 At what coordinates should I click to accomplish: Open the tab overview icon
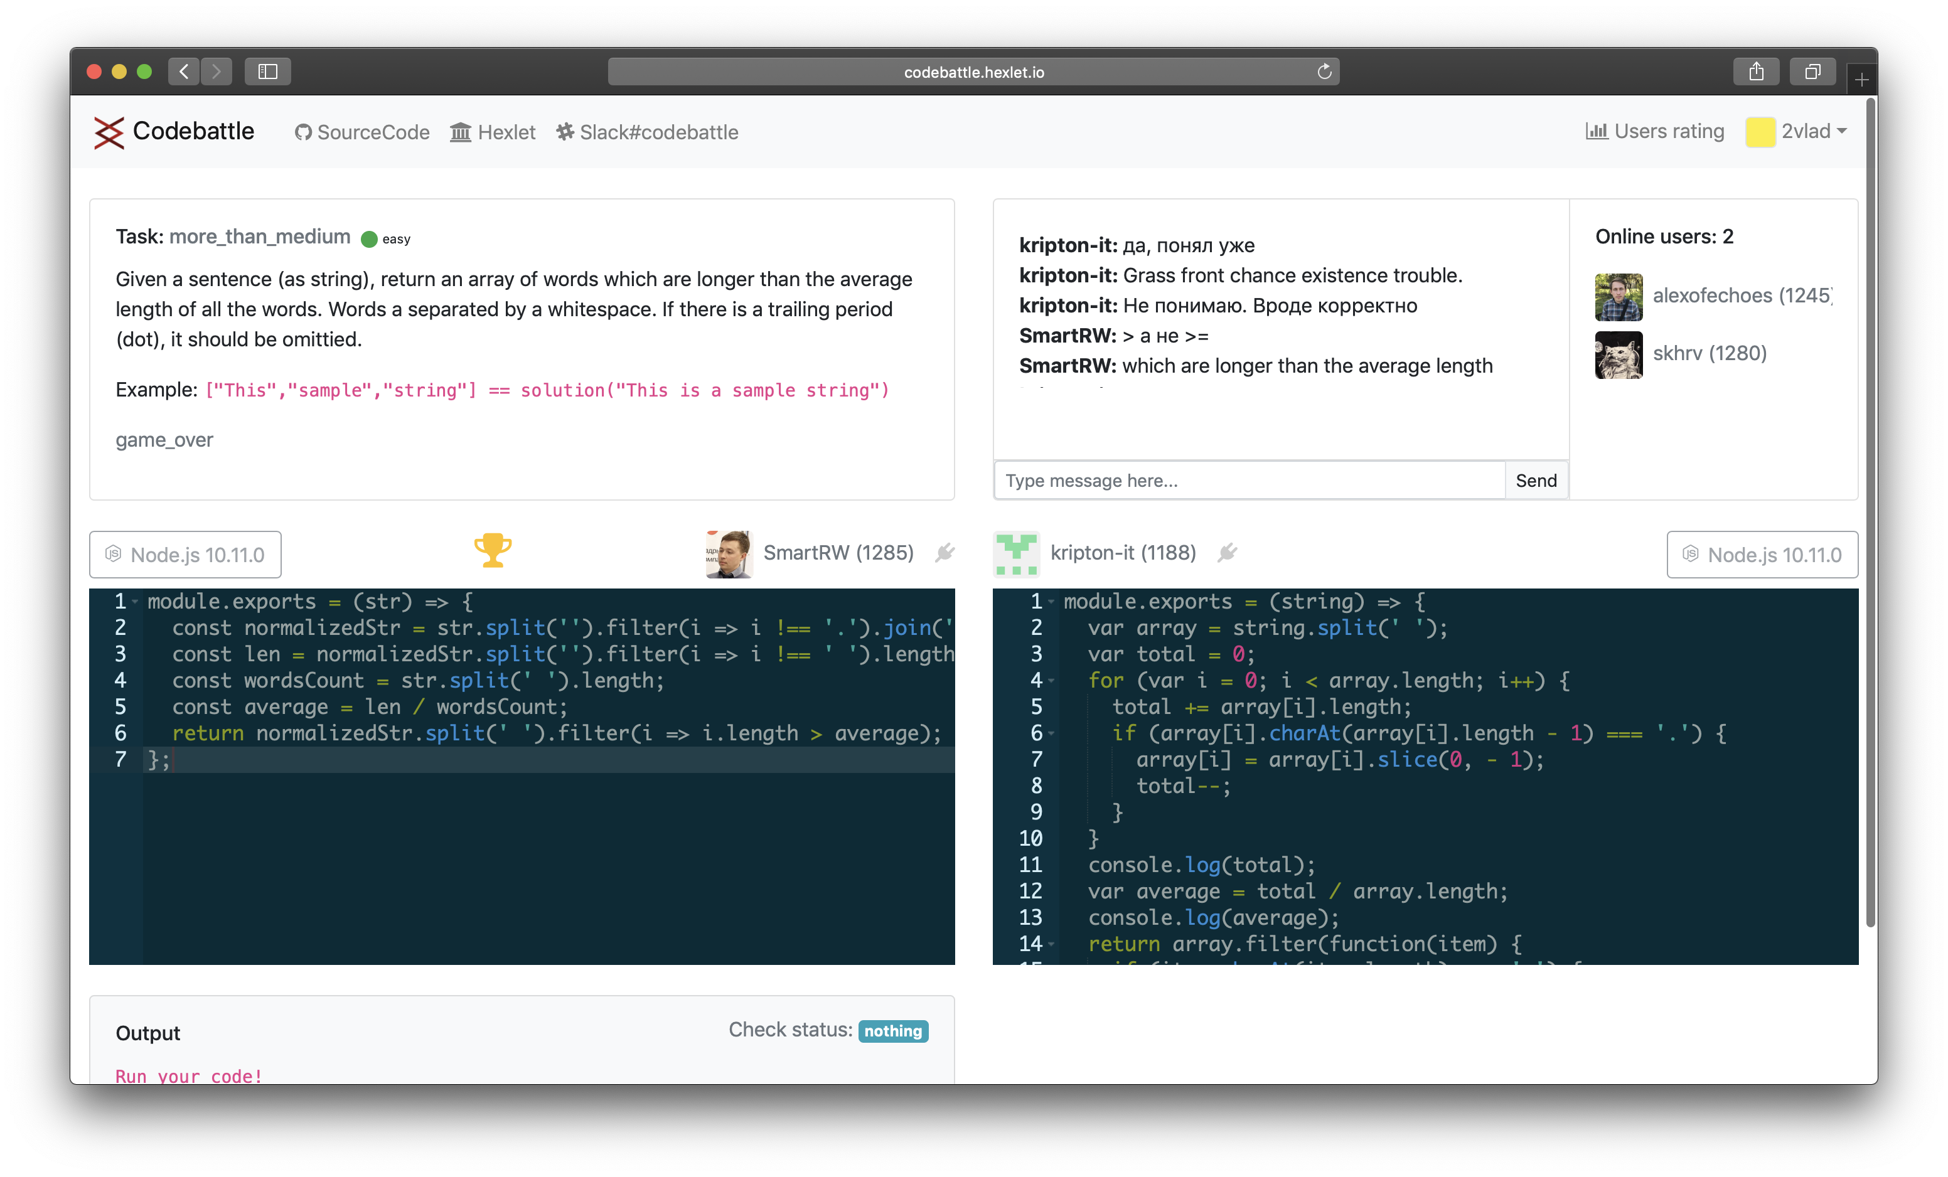tap(1812, 72)
